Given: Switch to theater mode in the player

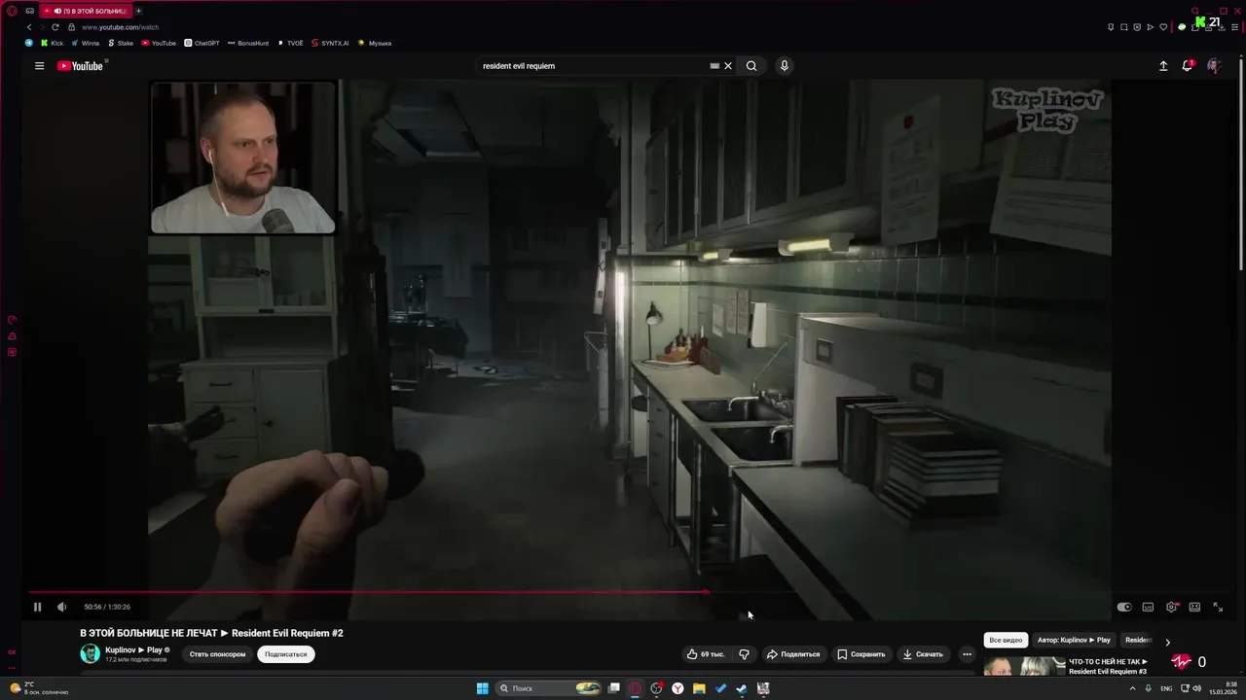Looking at the screenshot, I should [x=1194, y=607].
